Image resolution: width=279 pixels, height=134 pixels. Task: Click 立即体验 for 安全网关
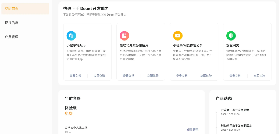(260, 76)
